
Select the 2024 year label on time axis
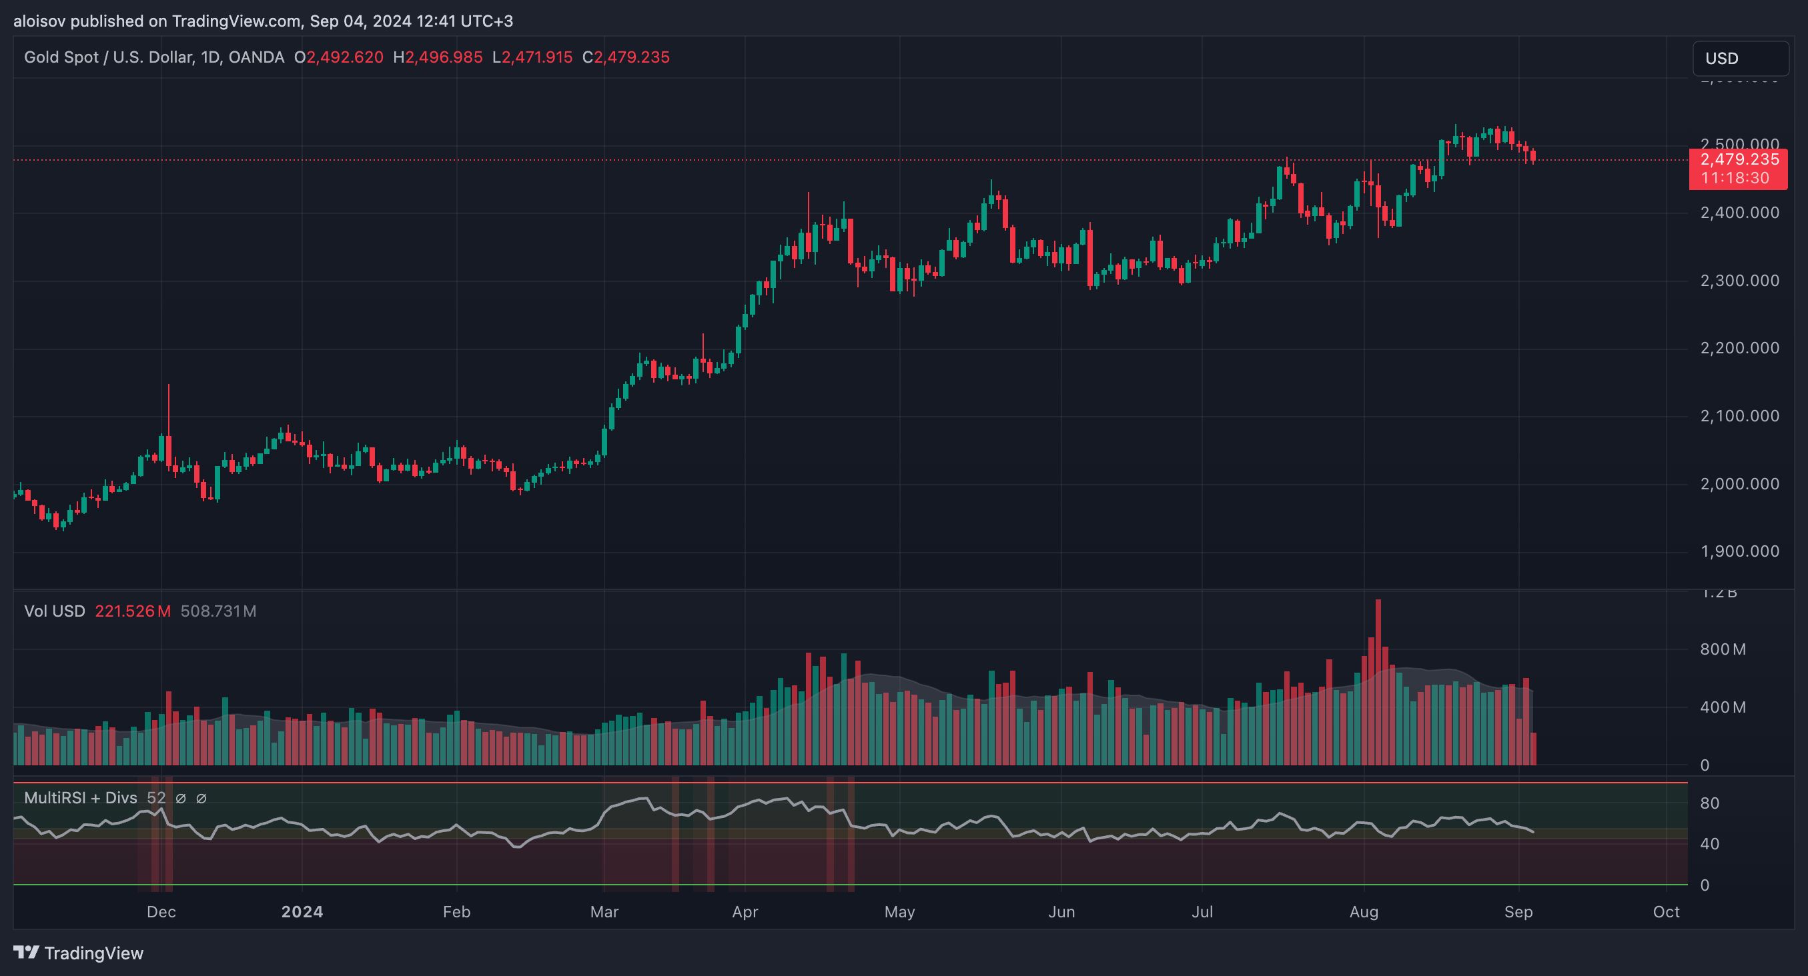point(302,911)
